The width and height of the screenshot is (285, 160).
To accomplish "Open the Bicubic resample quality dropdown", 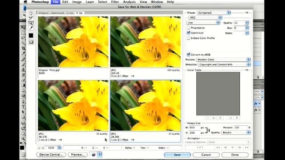I will coord(236,132).
